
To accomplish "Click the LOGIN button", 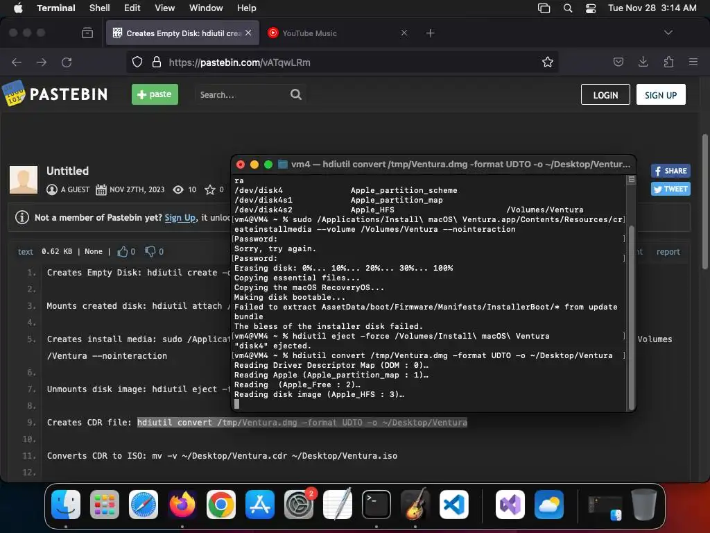I will click(605, 94).
